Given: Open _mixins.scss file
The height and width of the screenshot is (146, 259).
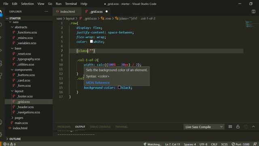Looking at the screenshot, I should coord(25,38).
